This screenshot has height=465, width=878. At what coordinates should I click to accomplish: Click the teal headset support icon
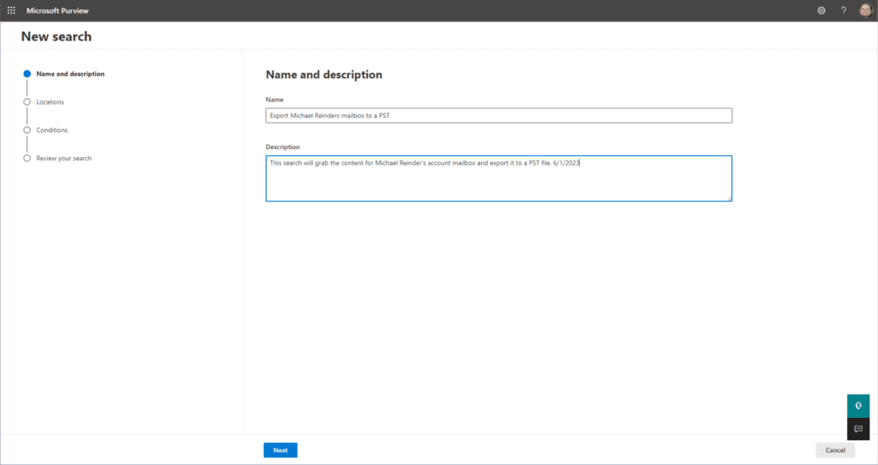pyautogui.click(x=858, y=406)
